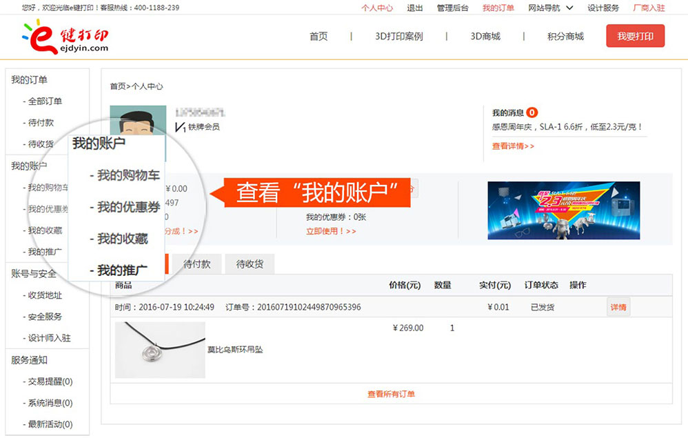Switch to the 待付款 tab

(197, 263)
